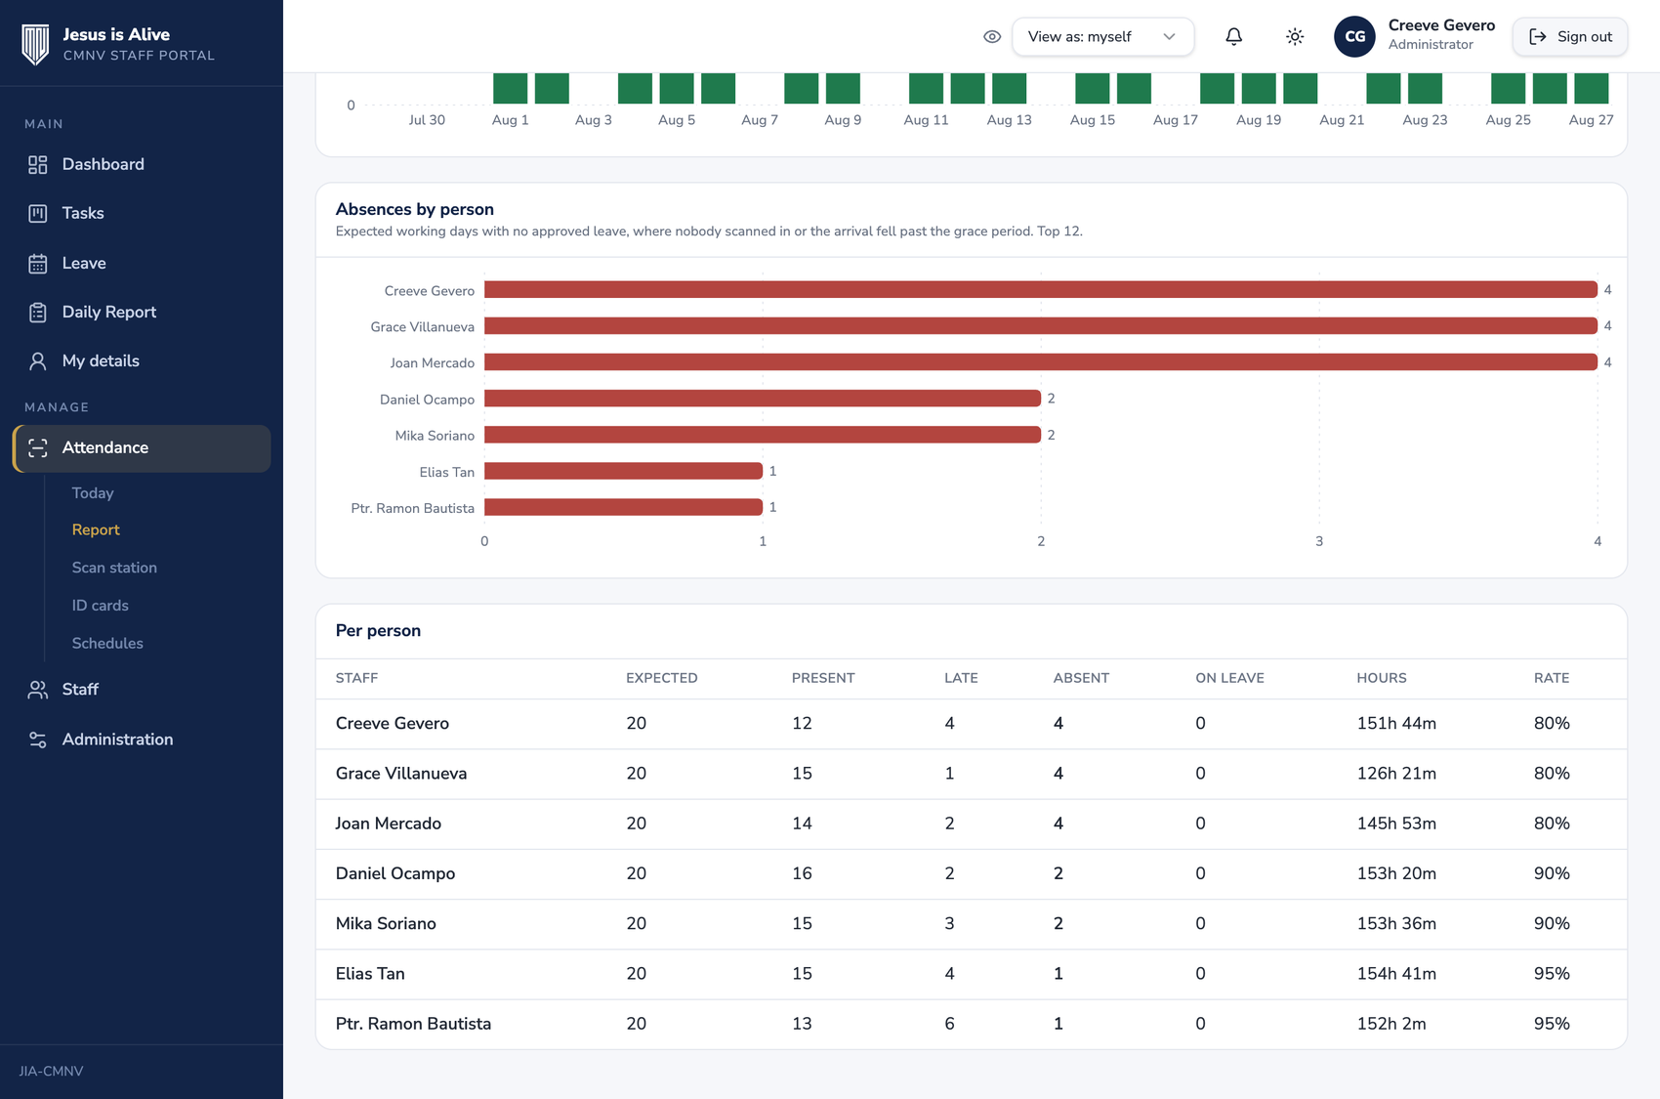Click the STAFF column header
Screen dimensions: 1660x1099
click(356, 678)
